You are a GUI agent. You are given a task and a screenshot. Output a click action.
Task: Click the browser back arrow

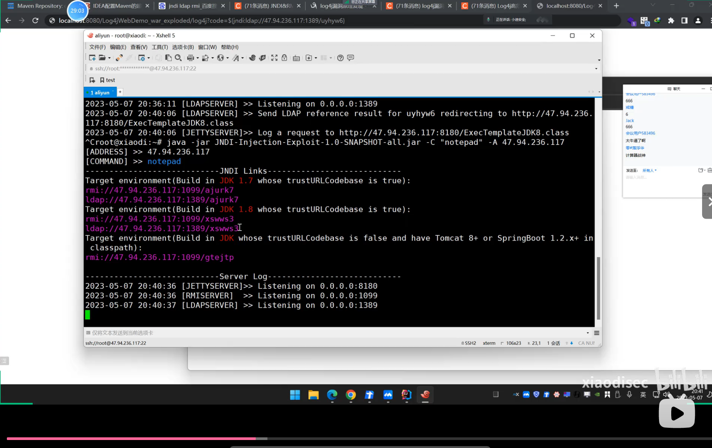click(8, 21)
